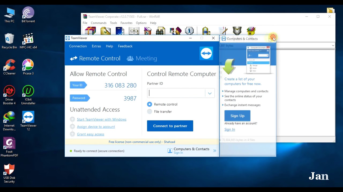Click the plus icon beside Assign device to account
The image size is (343, 192).
(72, 127)
